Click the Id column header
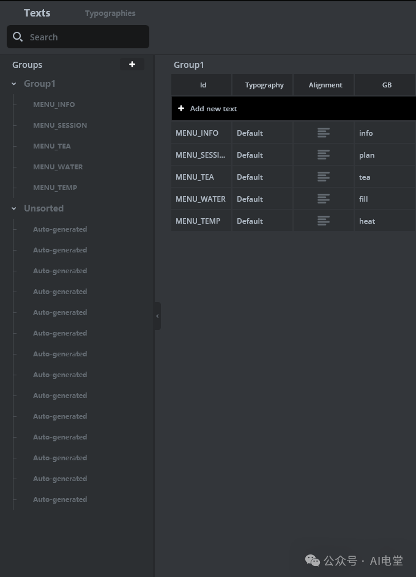Viewport: 416px width, 577px height. (x=202, y=85)
